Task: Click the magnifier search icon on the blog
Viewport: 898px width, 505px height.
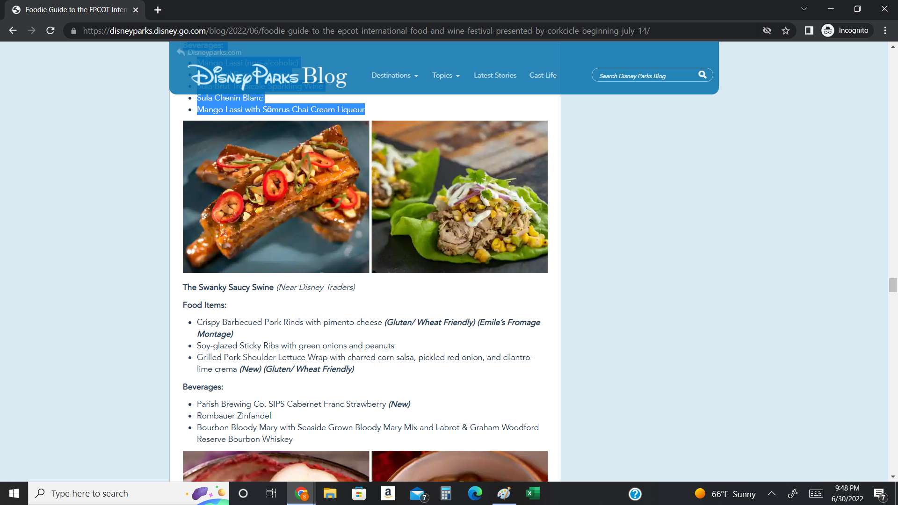Action: pos(702,75)
